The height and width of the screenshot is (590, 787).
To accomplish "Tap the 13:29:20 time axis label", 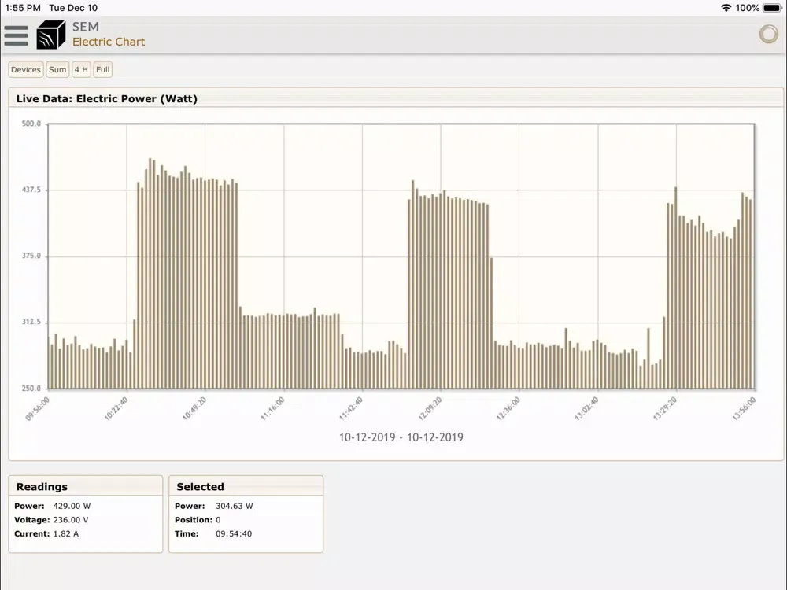I will click(x=666, y=408).
